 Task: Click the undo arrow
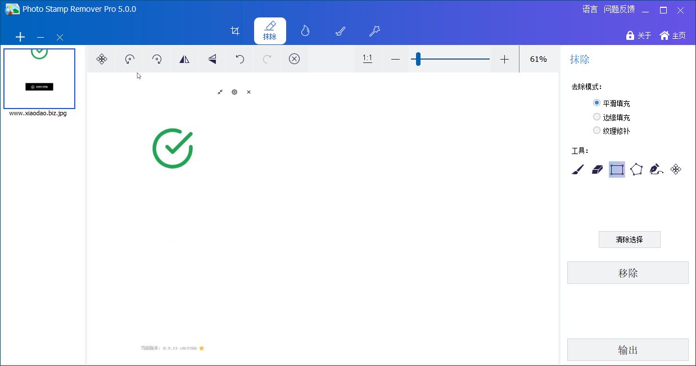click(239, 59)
